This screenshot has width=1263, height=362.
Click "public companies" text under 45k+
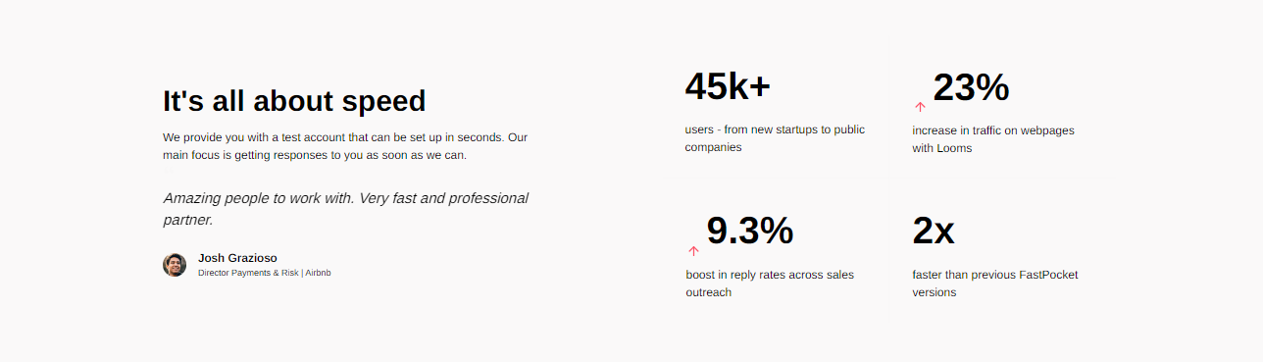coord(775,138)
